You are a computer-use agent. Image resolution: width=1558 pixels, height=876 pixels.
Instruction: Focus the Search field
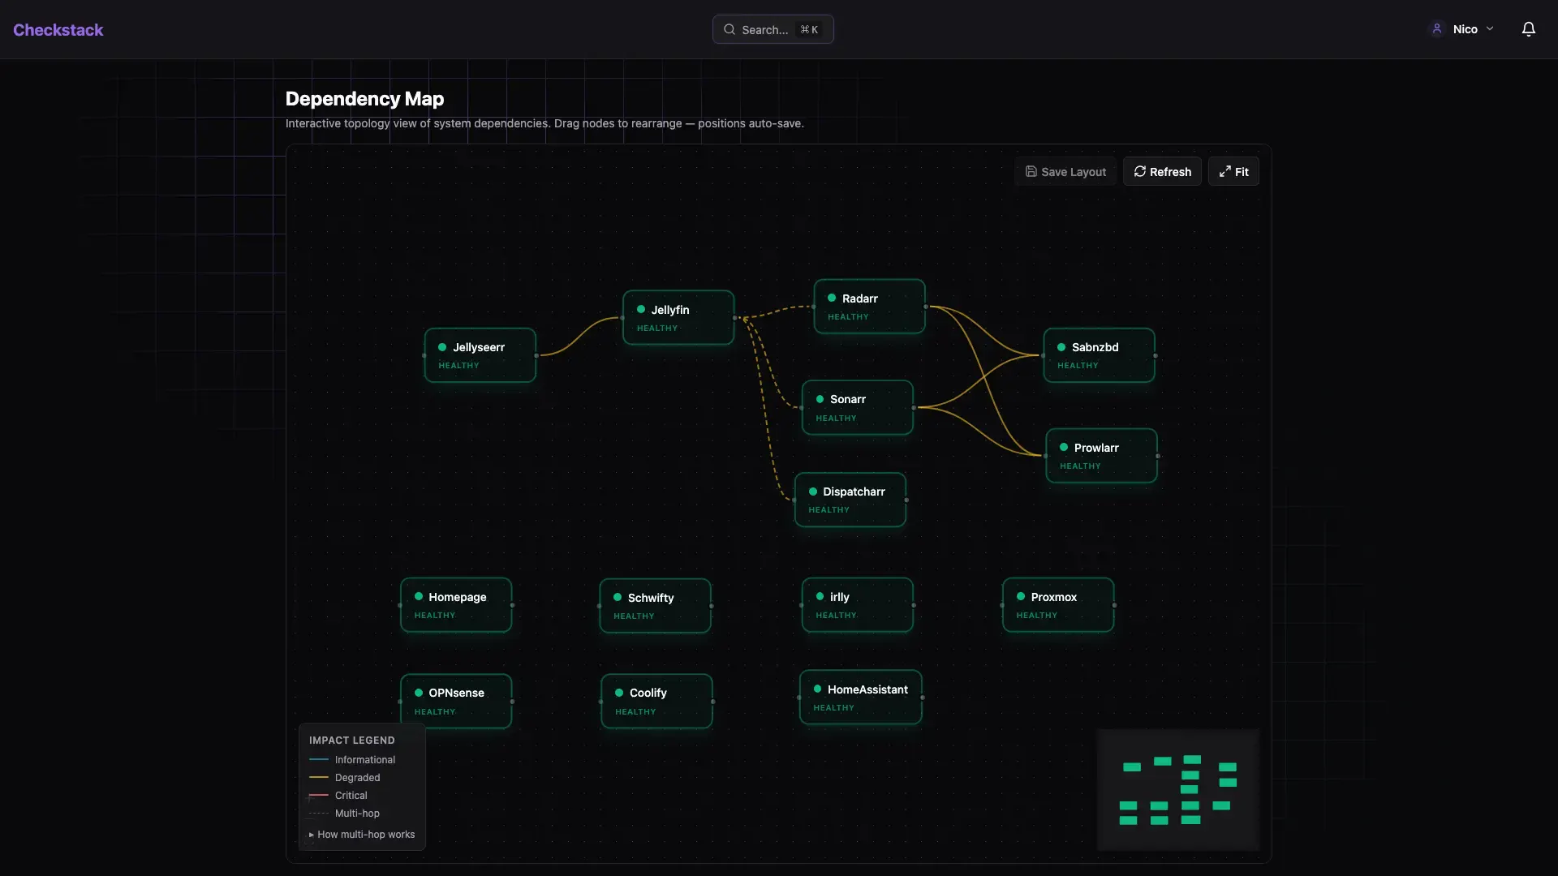[773, 29]
